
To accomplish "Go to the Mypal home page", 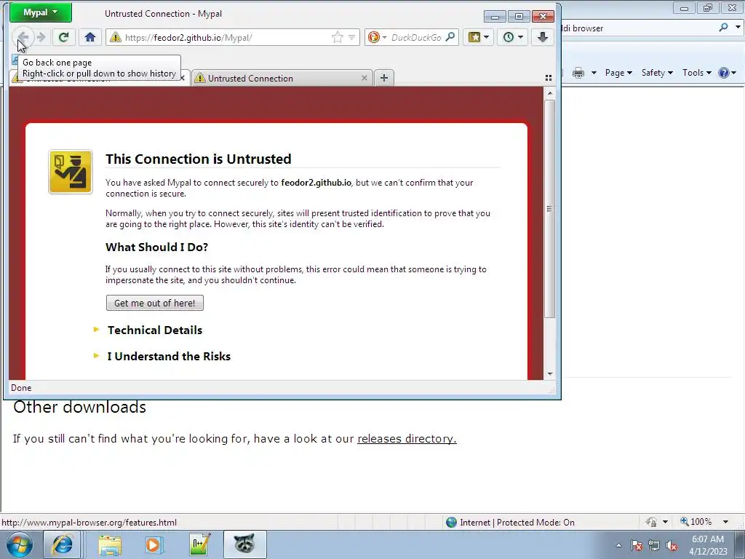I will point(89,37).
